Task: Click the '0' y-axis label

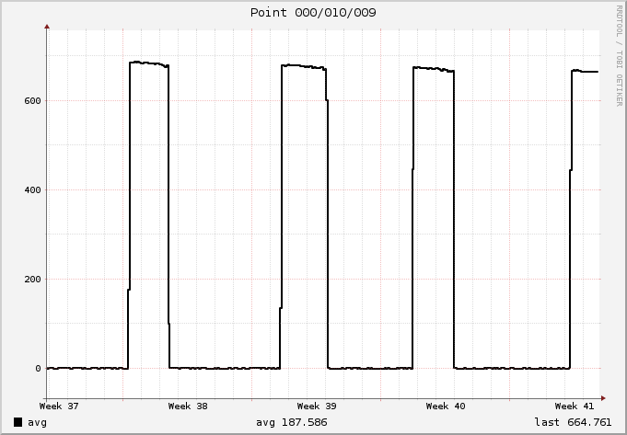Action: coord(38,369)
